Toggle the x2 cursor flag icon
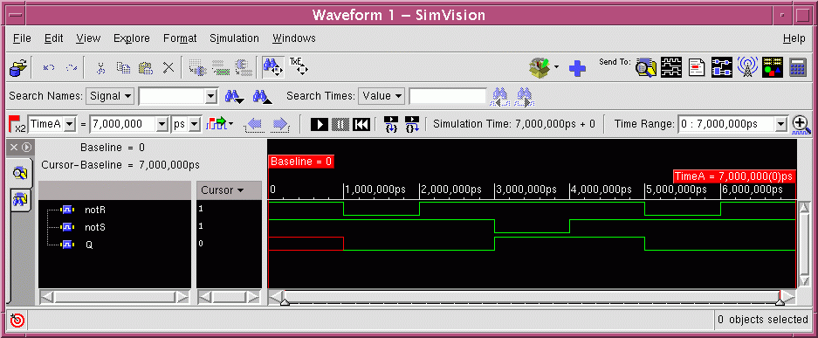Screen dimensions: 818x338 [17, 125]
